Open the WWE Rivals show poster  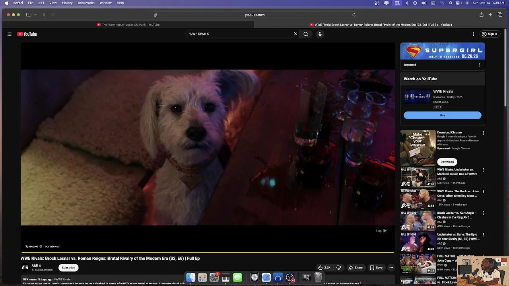[x=417, y=97]
